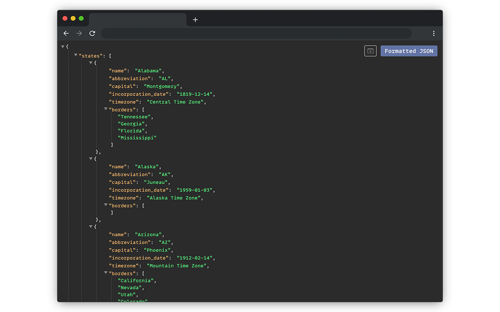The height and width of the screenshot is (312, 500).
Task: Go forward with the browser forward arrow
Action: click(x=79, y=34)
